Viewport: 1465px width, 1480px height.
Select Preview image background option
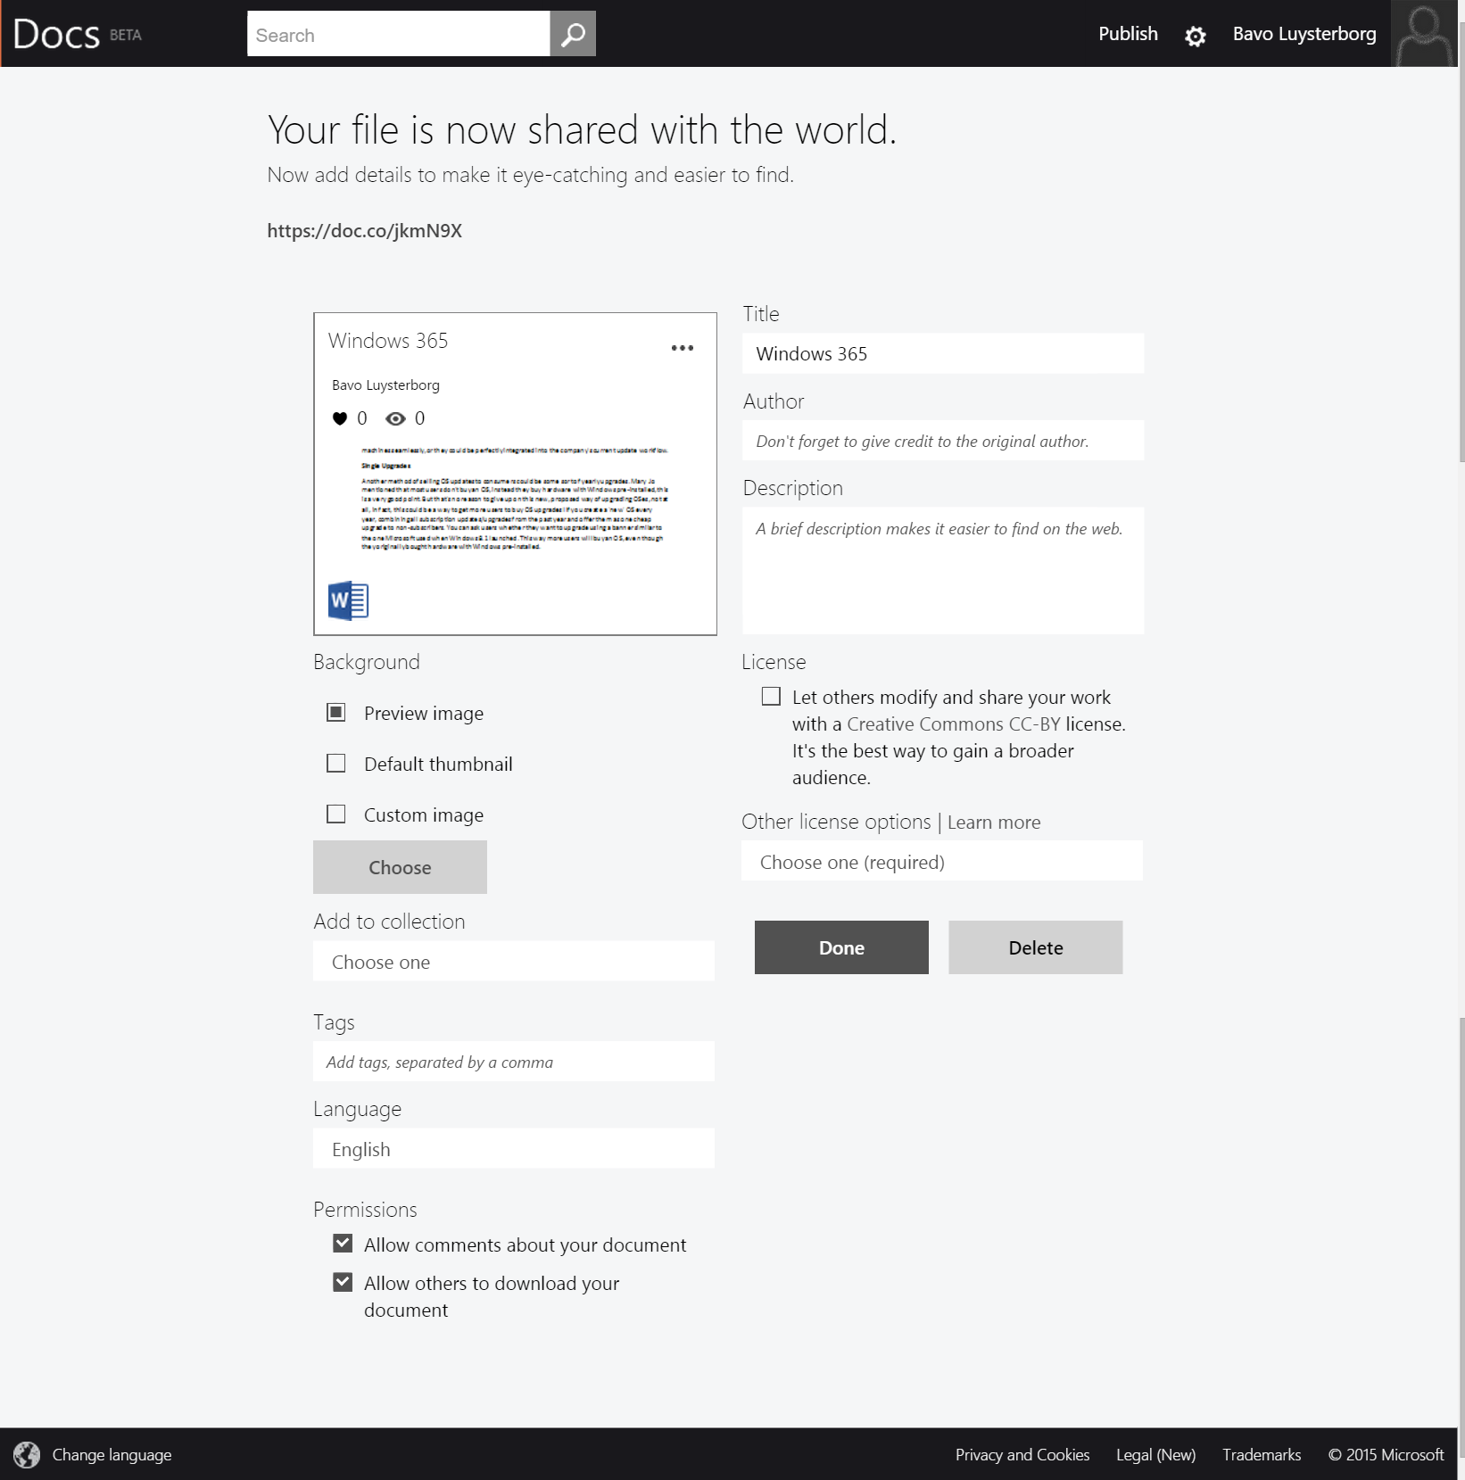(336, 712)
